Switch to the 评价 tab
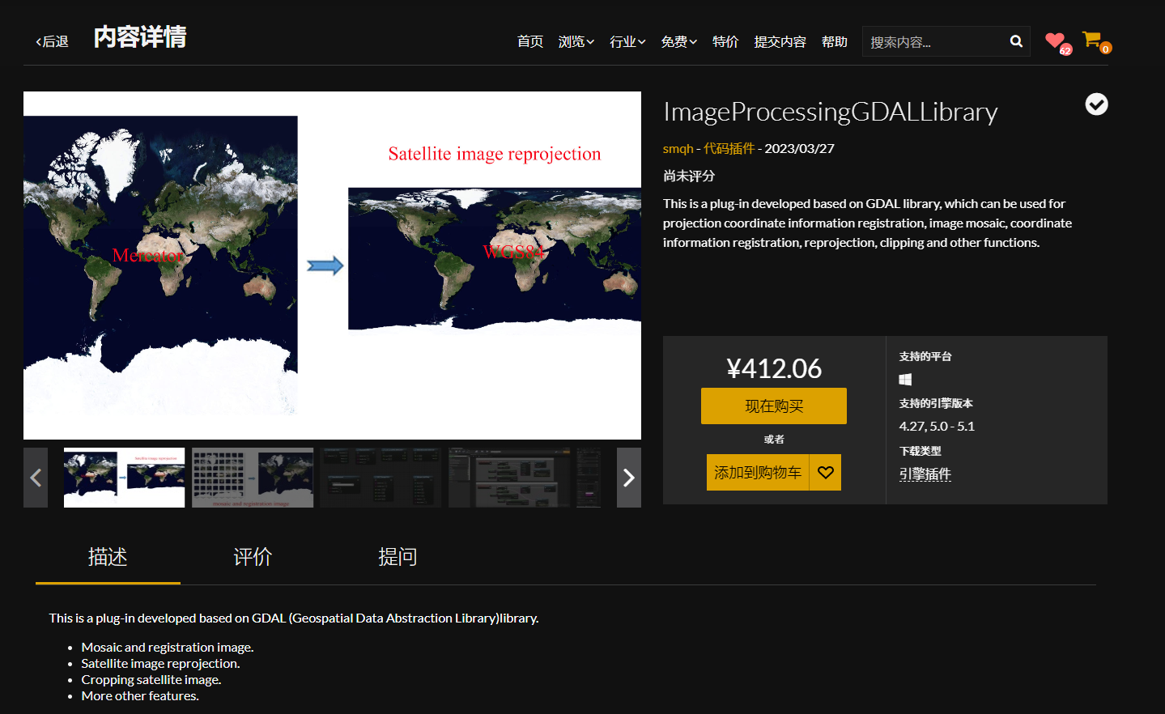Viewport: 1165px width, 714px height. pyautogui.click(x=253, y=557)
